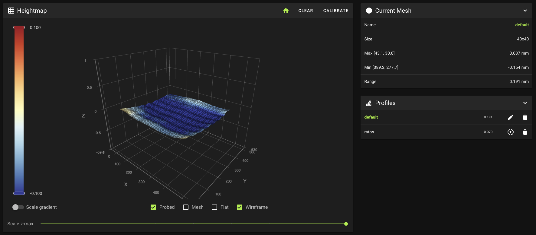Click the Scale z-max slider handle

(346, 224)
